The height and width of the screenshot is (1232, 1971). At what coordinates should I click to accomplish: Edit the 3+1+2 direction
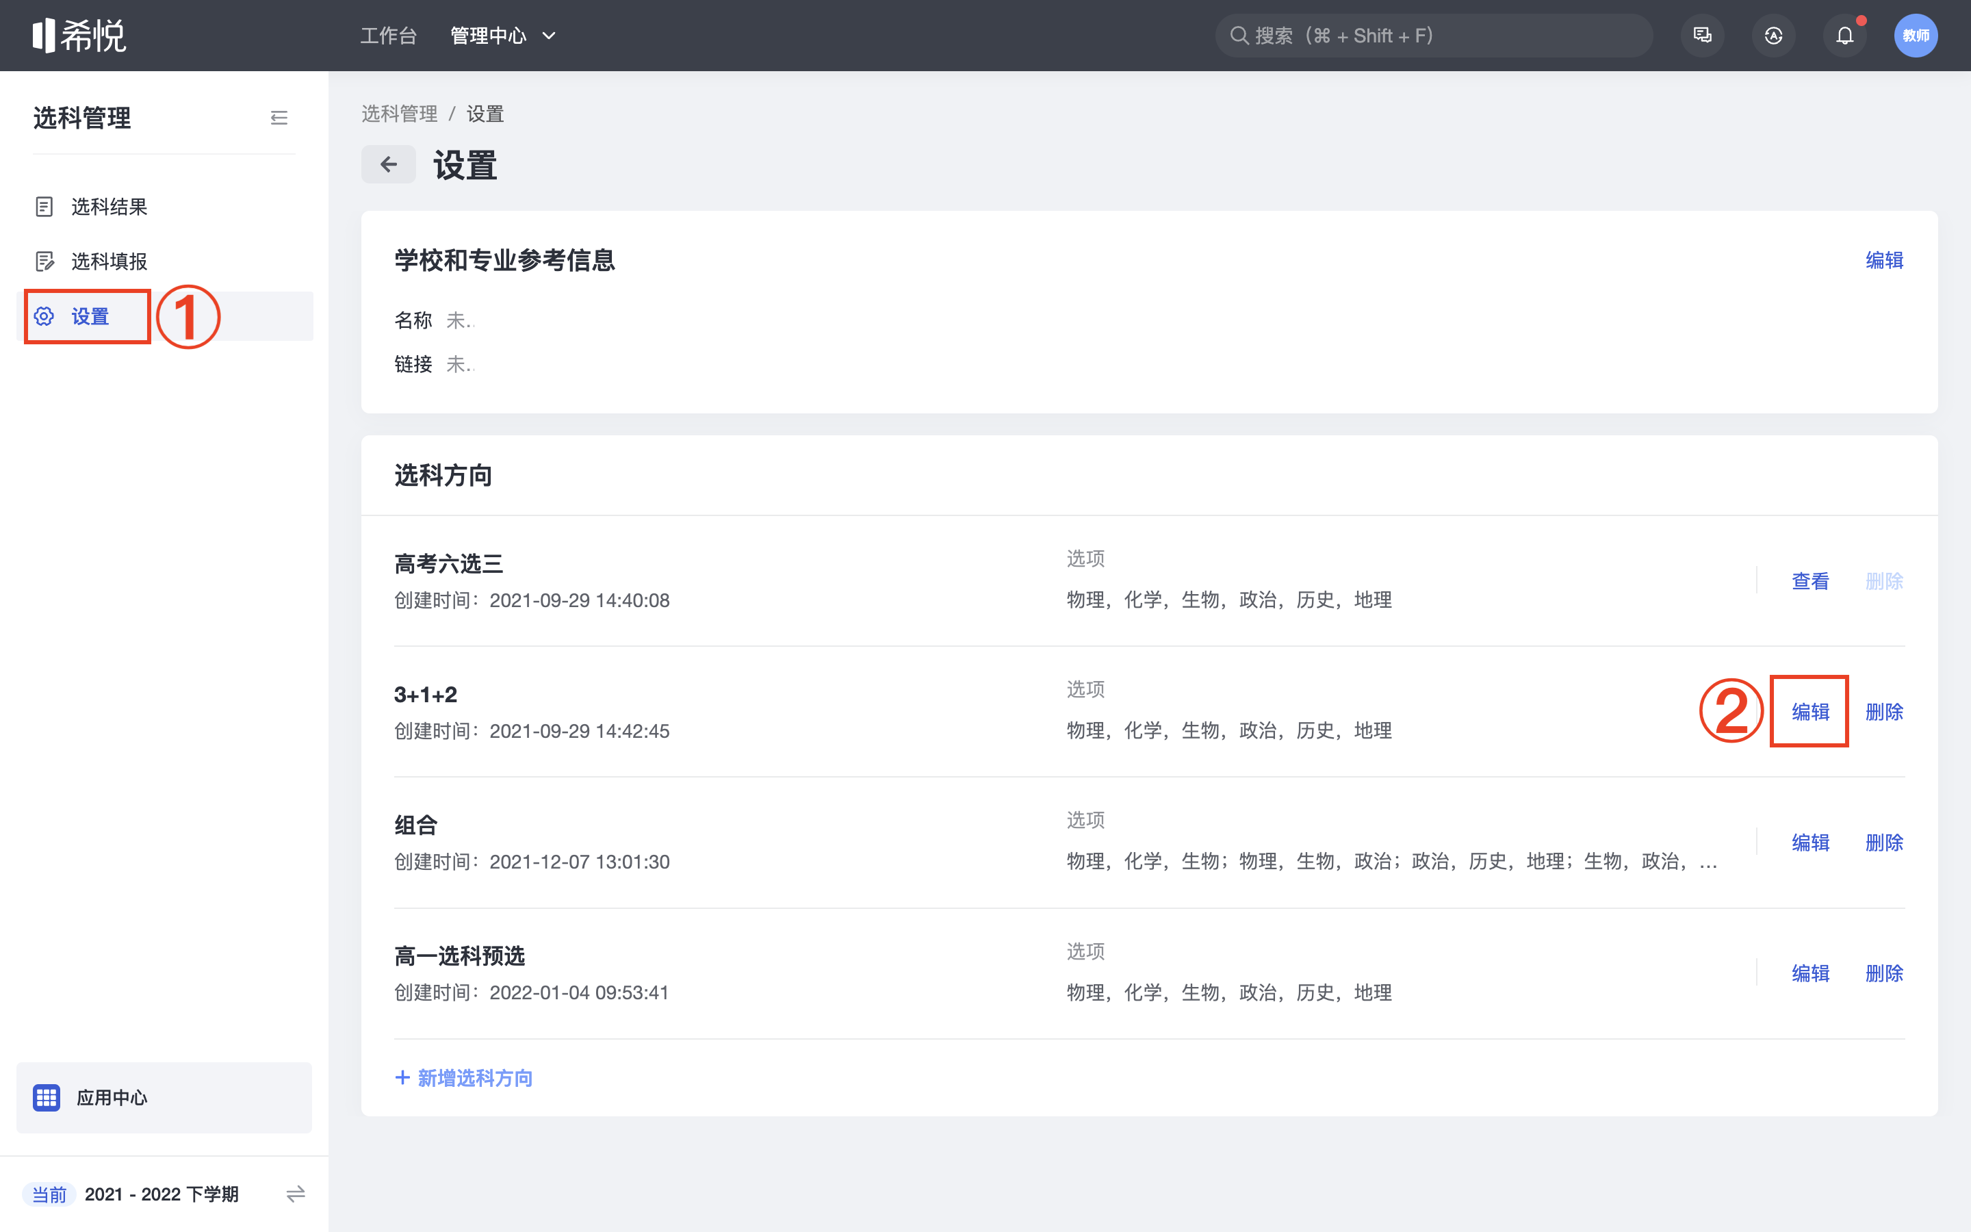pyautogui.click(x=1811, y=712)
